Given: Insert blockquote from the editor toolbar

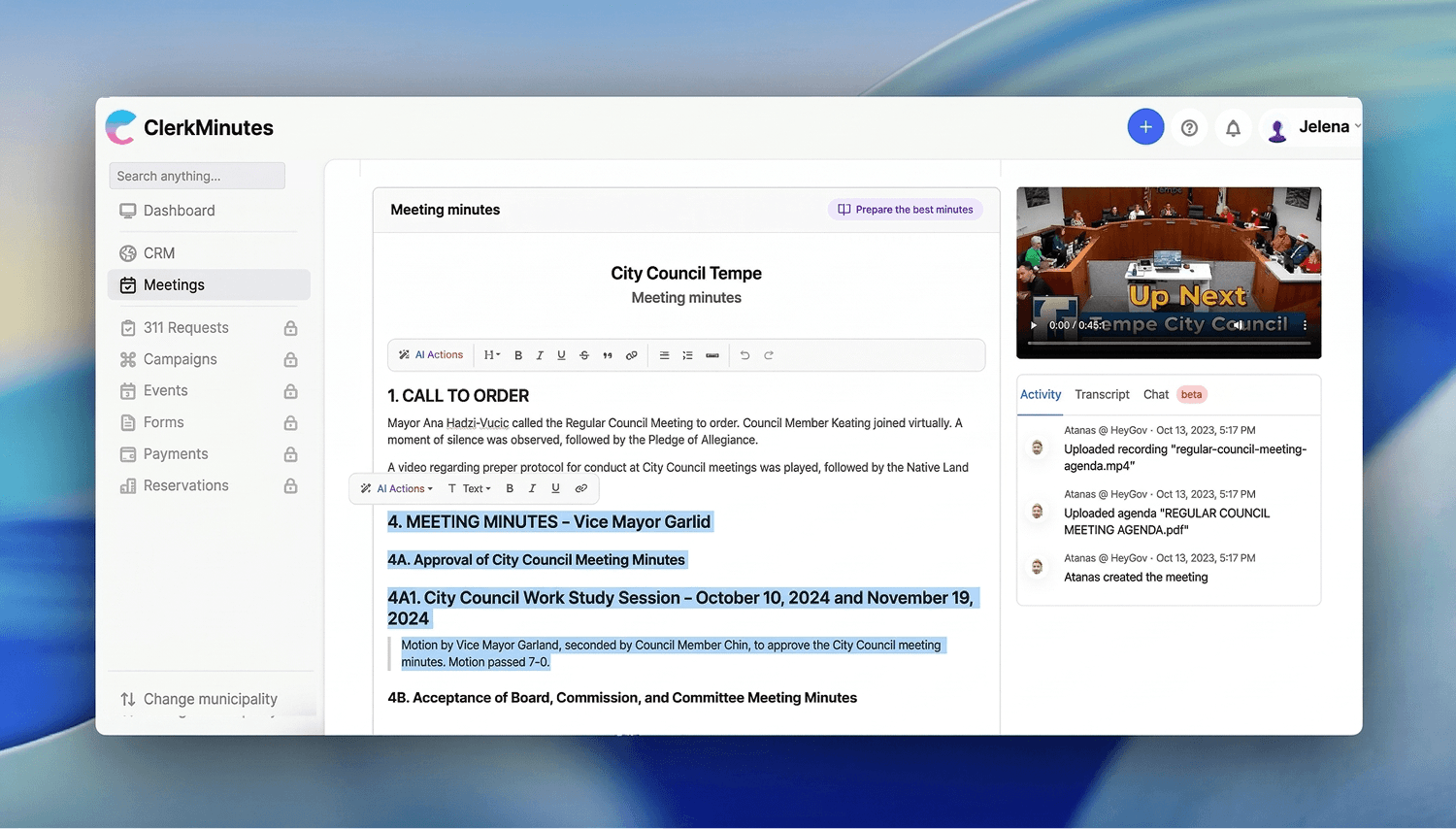Looking at the screenshot, I should [x=608, y=355].
